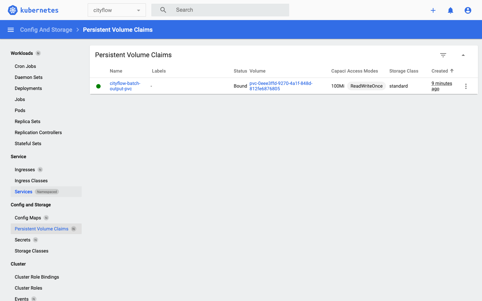
Task: Open Cluster Roles page
Action: tap(28, 288)
